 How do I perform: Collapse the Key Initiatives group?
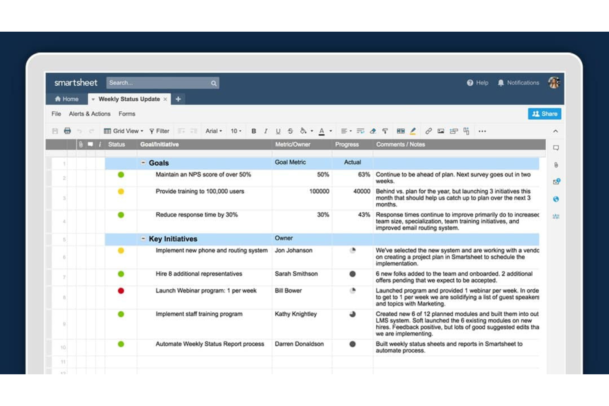coord(142,239)
